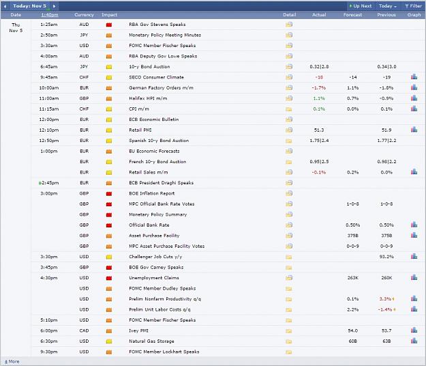Go to next day arrow
The height and width of the screenshot is (366, 426).
tap(54, 6)
